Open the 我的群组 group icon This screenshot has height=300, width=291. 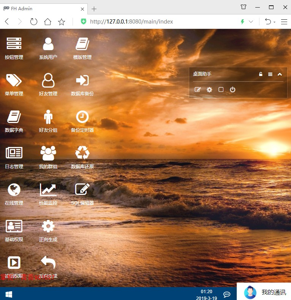click(x=48, y=153)
